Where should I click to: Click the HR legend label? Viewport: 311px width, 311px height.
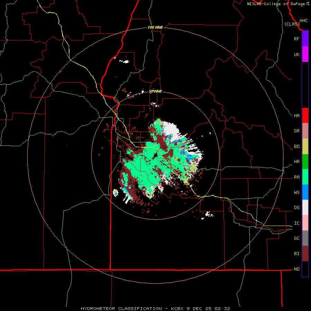(296, 162)
